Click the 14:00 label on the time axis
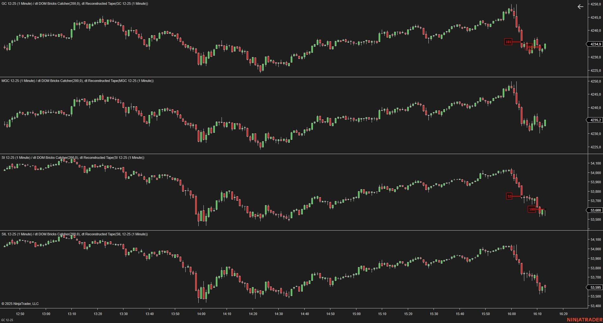603x323 pixels. click(x=201, y=314)
